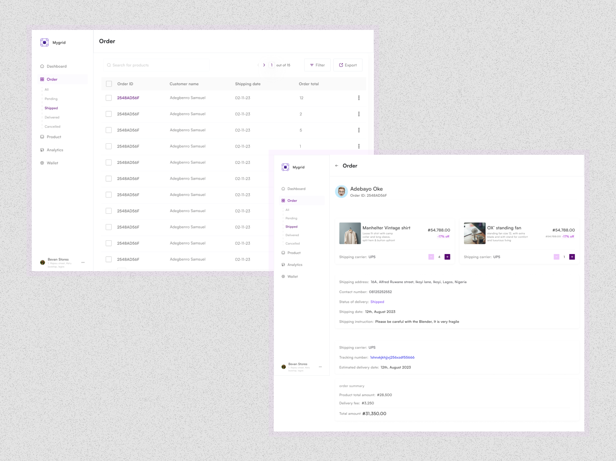
Task: Select Pending in the order submenu
Action: (x=51, y=99)
